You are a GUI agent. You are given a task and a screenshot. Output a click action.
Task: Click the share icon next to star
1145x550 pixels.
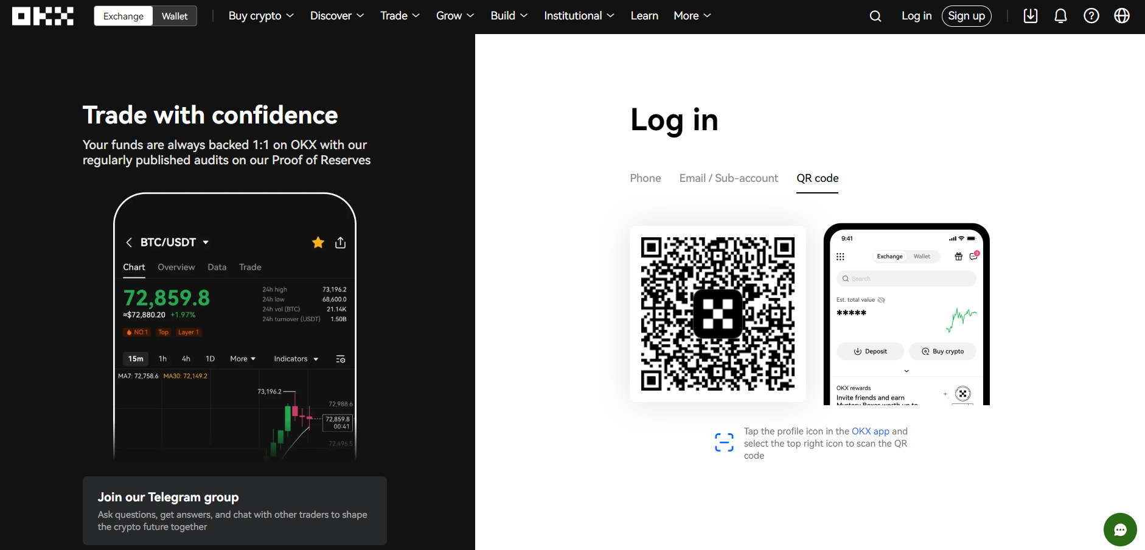[341, 243]
